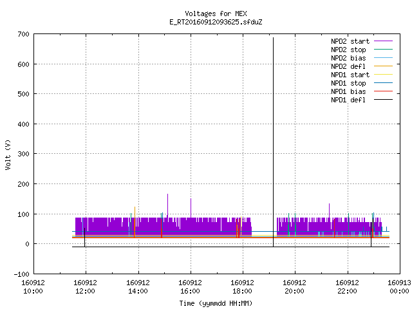
Task: Click the tall black spike after 19:00
Action: pyautogui.click(x=273, y=142)
